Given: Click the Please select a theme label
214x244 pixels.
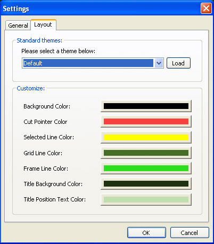Looking at the screenshot, I should point(58,51).
